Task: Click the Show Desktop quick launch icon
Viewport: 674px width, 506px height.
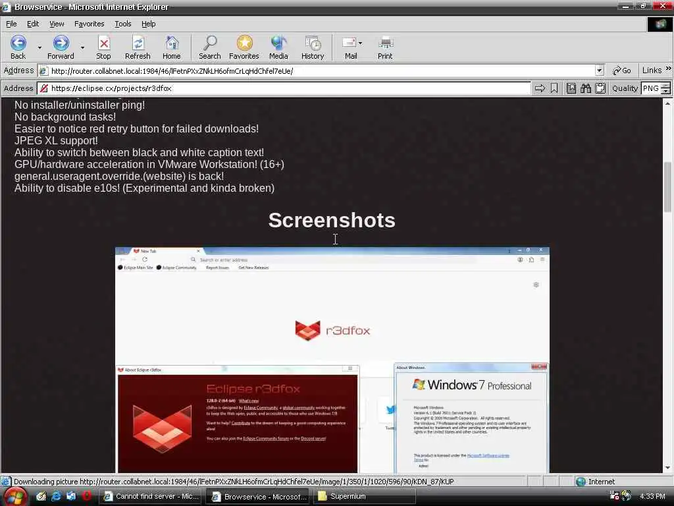Action: pos(41,496)
